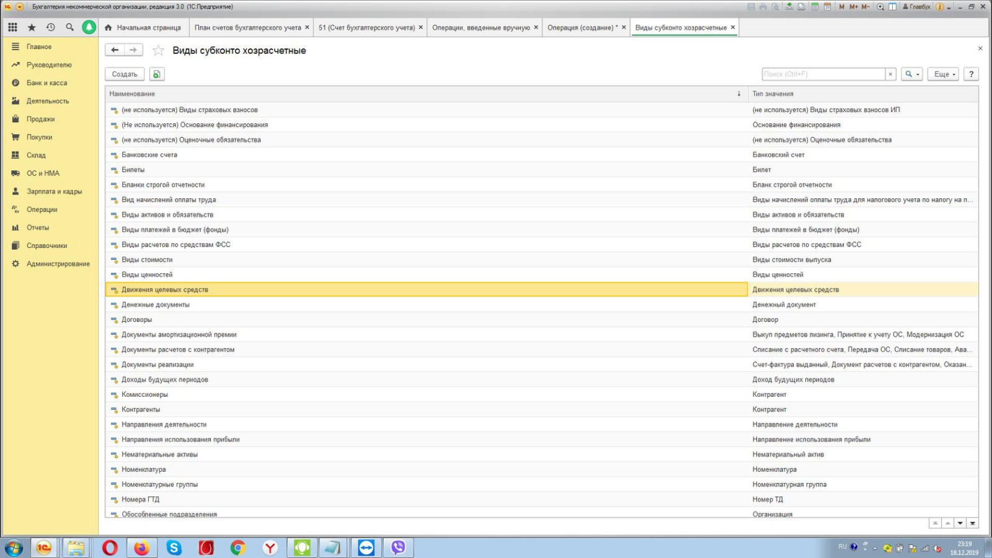Open History with the clock icon
Image resolution: width=992 pixels, height=558 pixels.
pos(51,27)
